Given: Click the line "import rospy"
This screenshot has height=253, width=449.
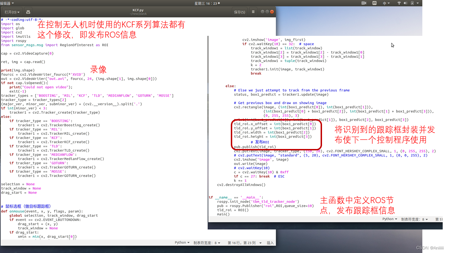Looking at the screenshot, I should [14, 41].
